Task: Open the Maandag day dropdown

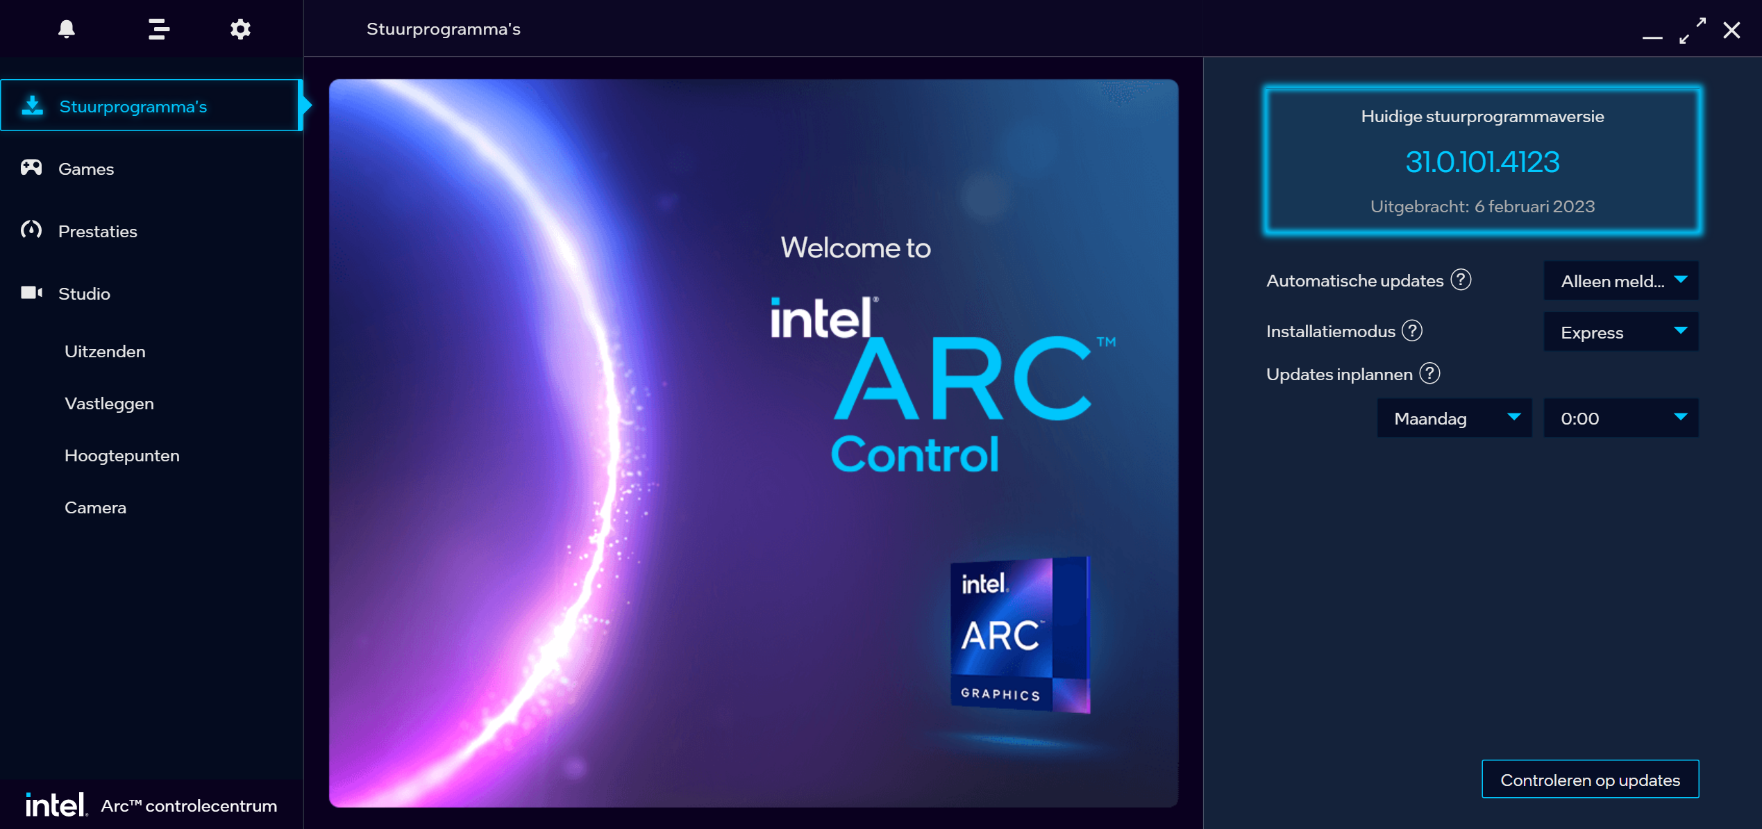Action: [x=1454, y=418]
